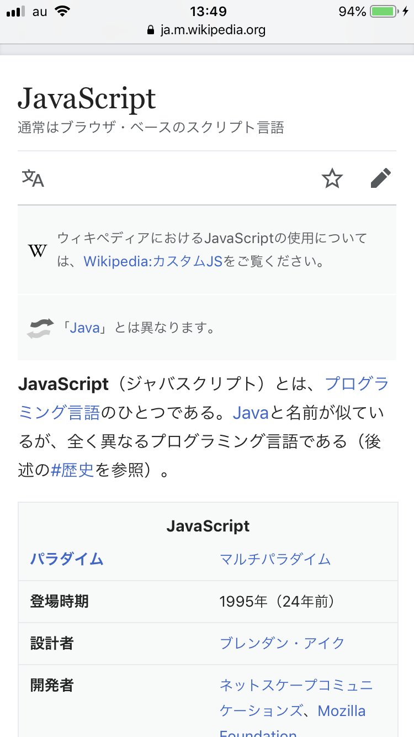
Task: Tap the 13:49 clock in status bar
Action: tap(207, 12)
